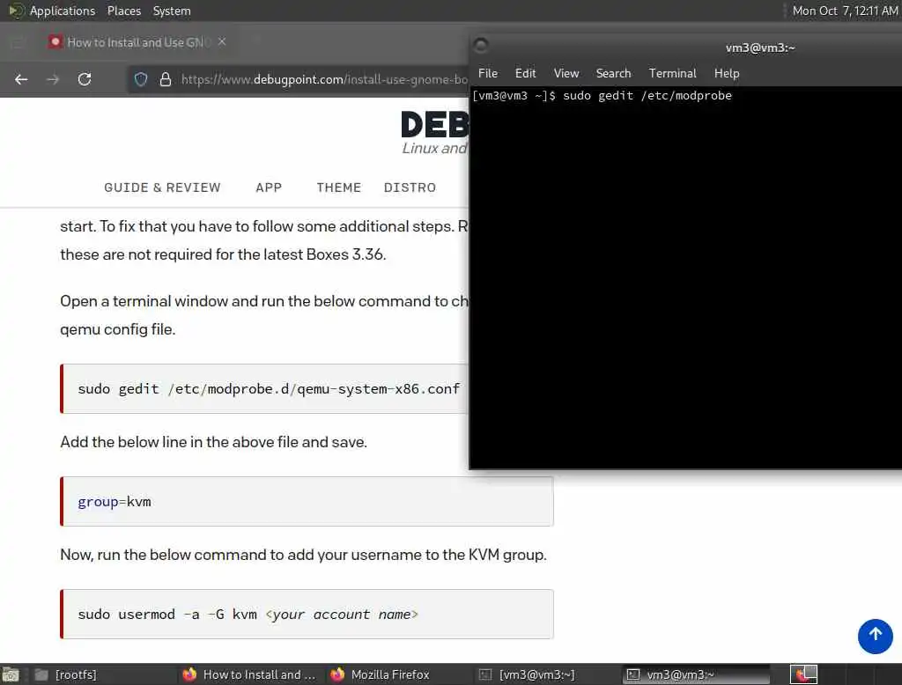The width and height of the screenshot is (902, 685).
Task: Click the 'Now, run the below command' paragraph
Action: click(x=303, y=555)
